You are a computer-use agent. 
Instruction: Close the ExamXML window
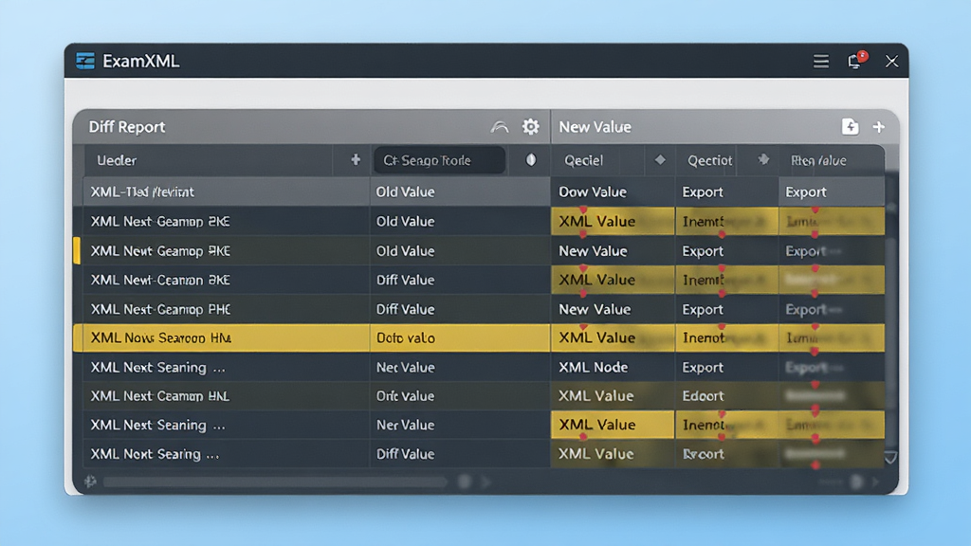891,62
